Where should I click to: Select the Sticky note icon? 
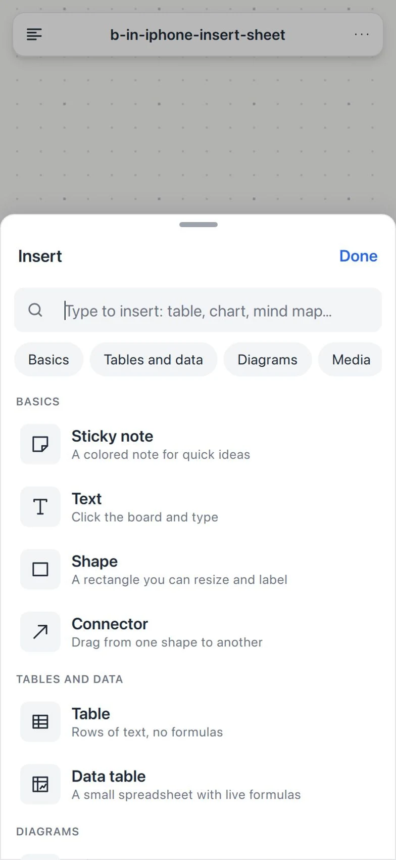40,444
